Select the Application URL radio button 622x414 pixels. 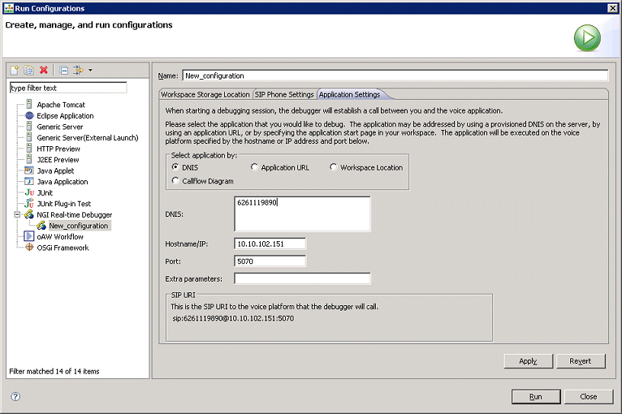(x=255, y=167)
